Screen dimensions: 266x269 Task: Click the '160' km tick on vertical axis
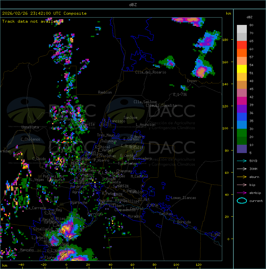(225, 62)
